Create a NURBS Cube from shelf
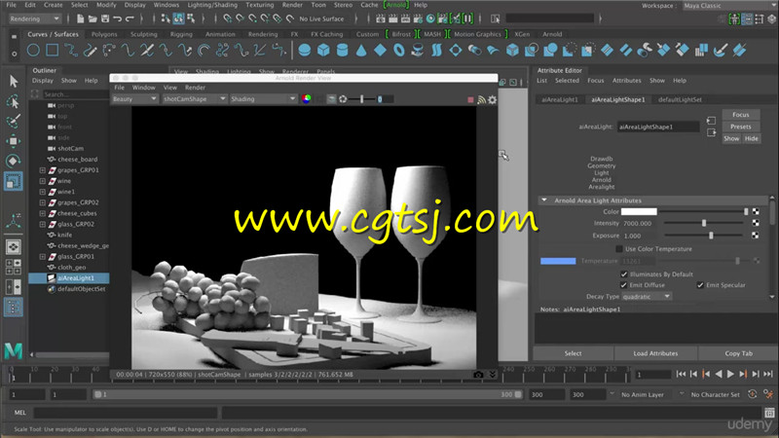Image resolution: width=779 pixels, height=438 pixels. coord(323,51)
